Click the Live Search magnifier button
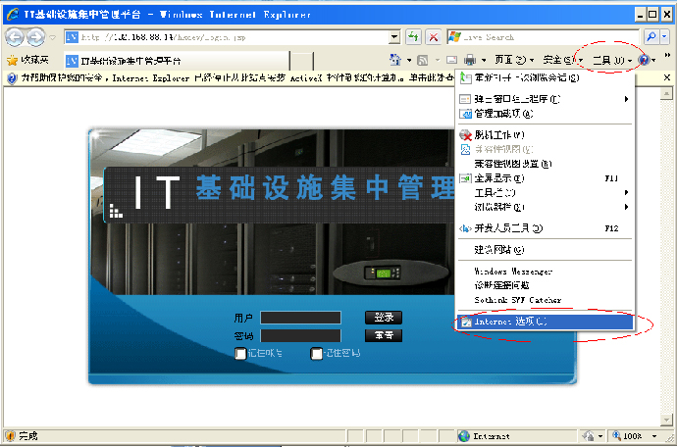677x447 pixels. click(x=651, y=36)
